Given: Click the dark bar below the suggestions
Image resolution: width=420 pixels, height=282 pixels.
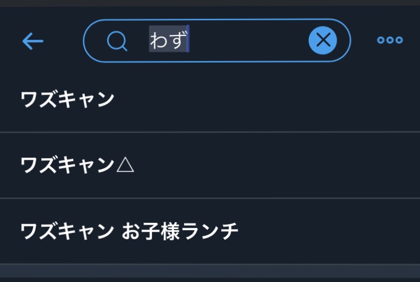Looking at the screenshot, I should (x=210, y=273).
